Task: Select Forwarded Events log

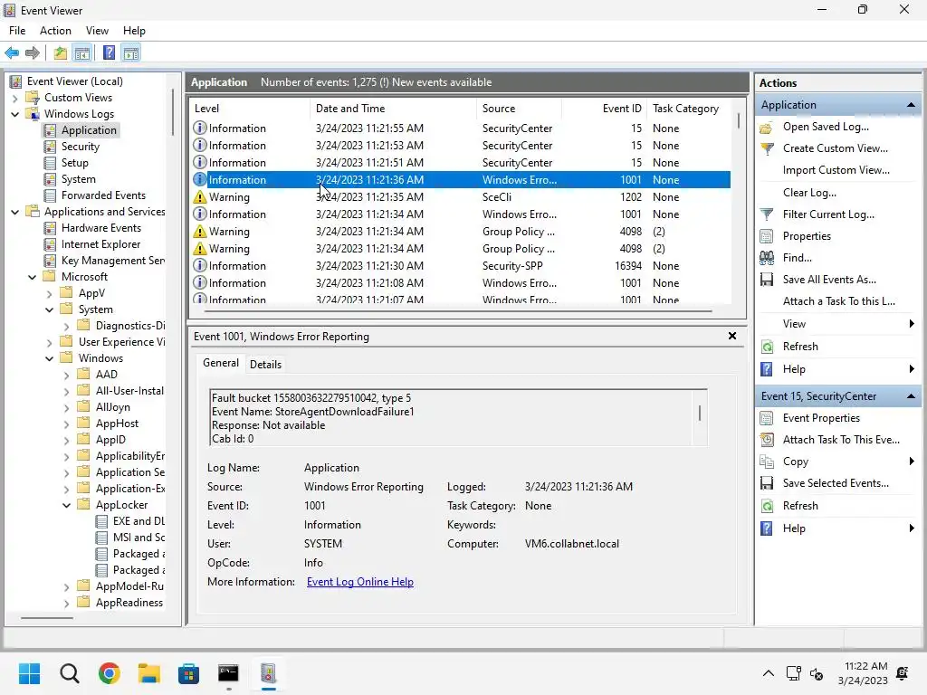Action: tap(103, 195)
